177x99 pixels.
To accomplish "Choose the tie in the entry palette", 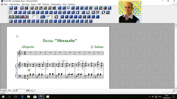I will (x=82, y=21).
